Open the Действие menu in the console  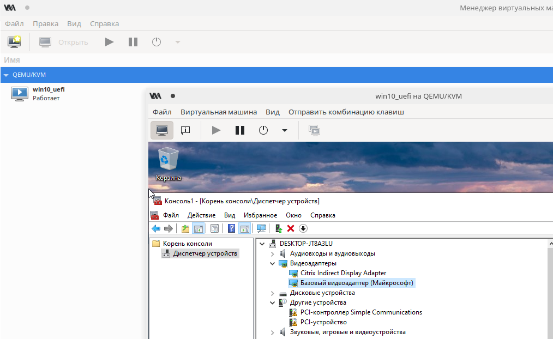pos(201,215)
